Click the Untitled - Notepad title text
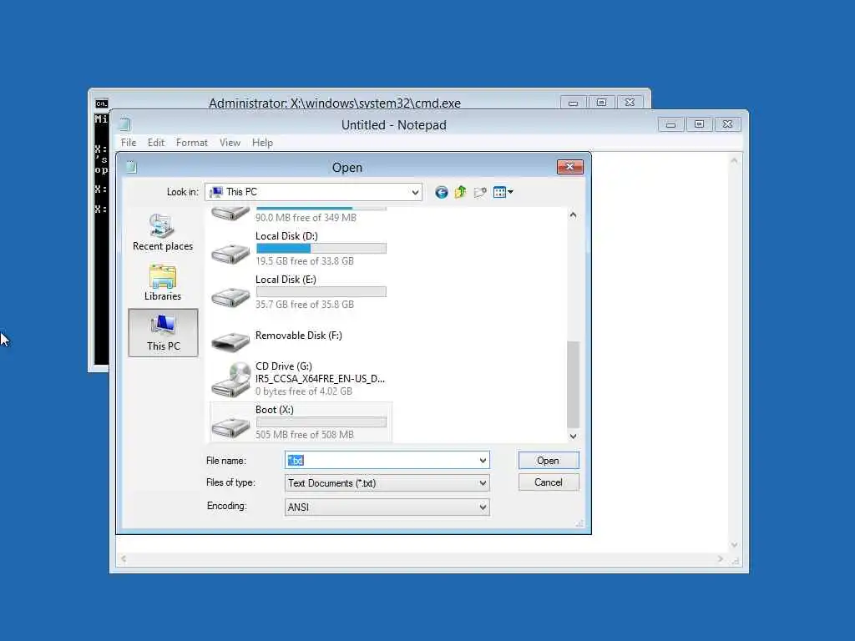The height and width of the screenshot is (641, 855). coord(394,125)
